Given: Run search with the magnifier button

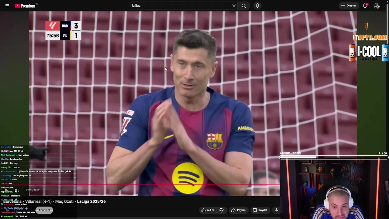Looking at the screenshot, I should click(x=244, y=6).
